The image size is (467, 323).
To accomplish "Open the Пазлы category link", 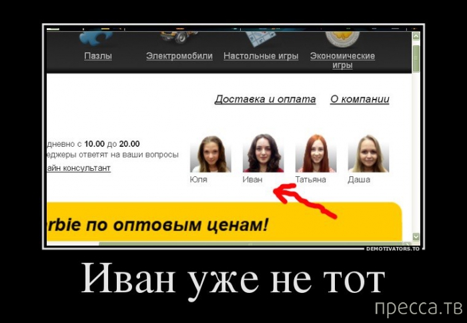I will (x=98, y=56).
